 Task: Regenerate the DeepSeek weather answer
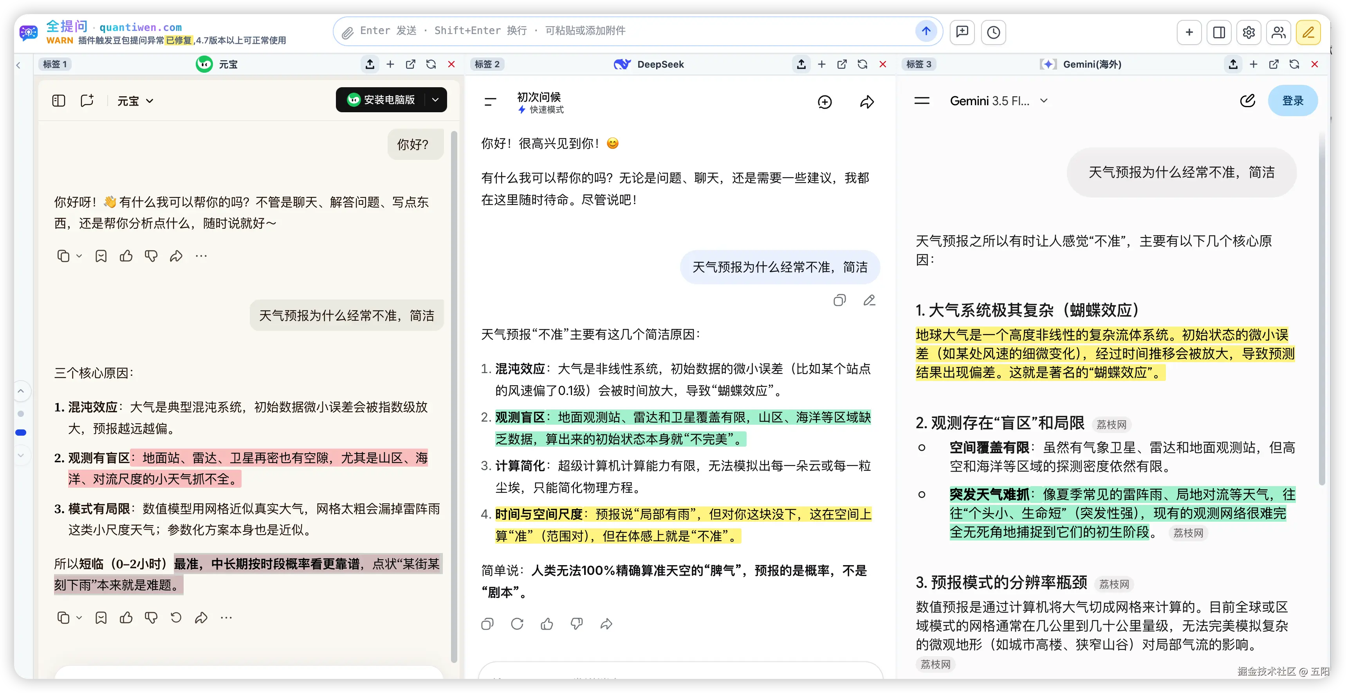coord(517,624)
